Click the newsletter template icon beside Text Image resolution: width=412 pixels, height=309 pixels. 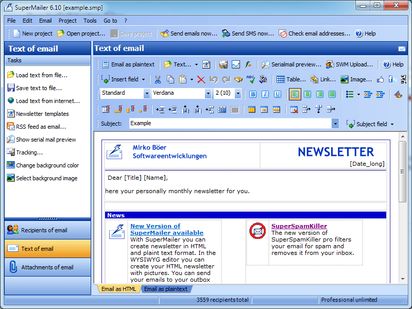coord(207,64)
